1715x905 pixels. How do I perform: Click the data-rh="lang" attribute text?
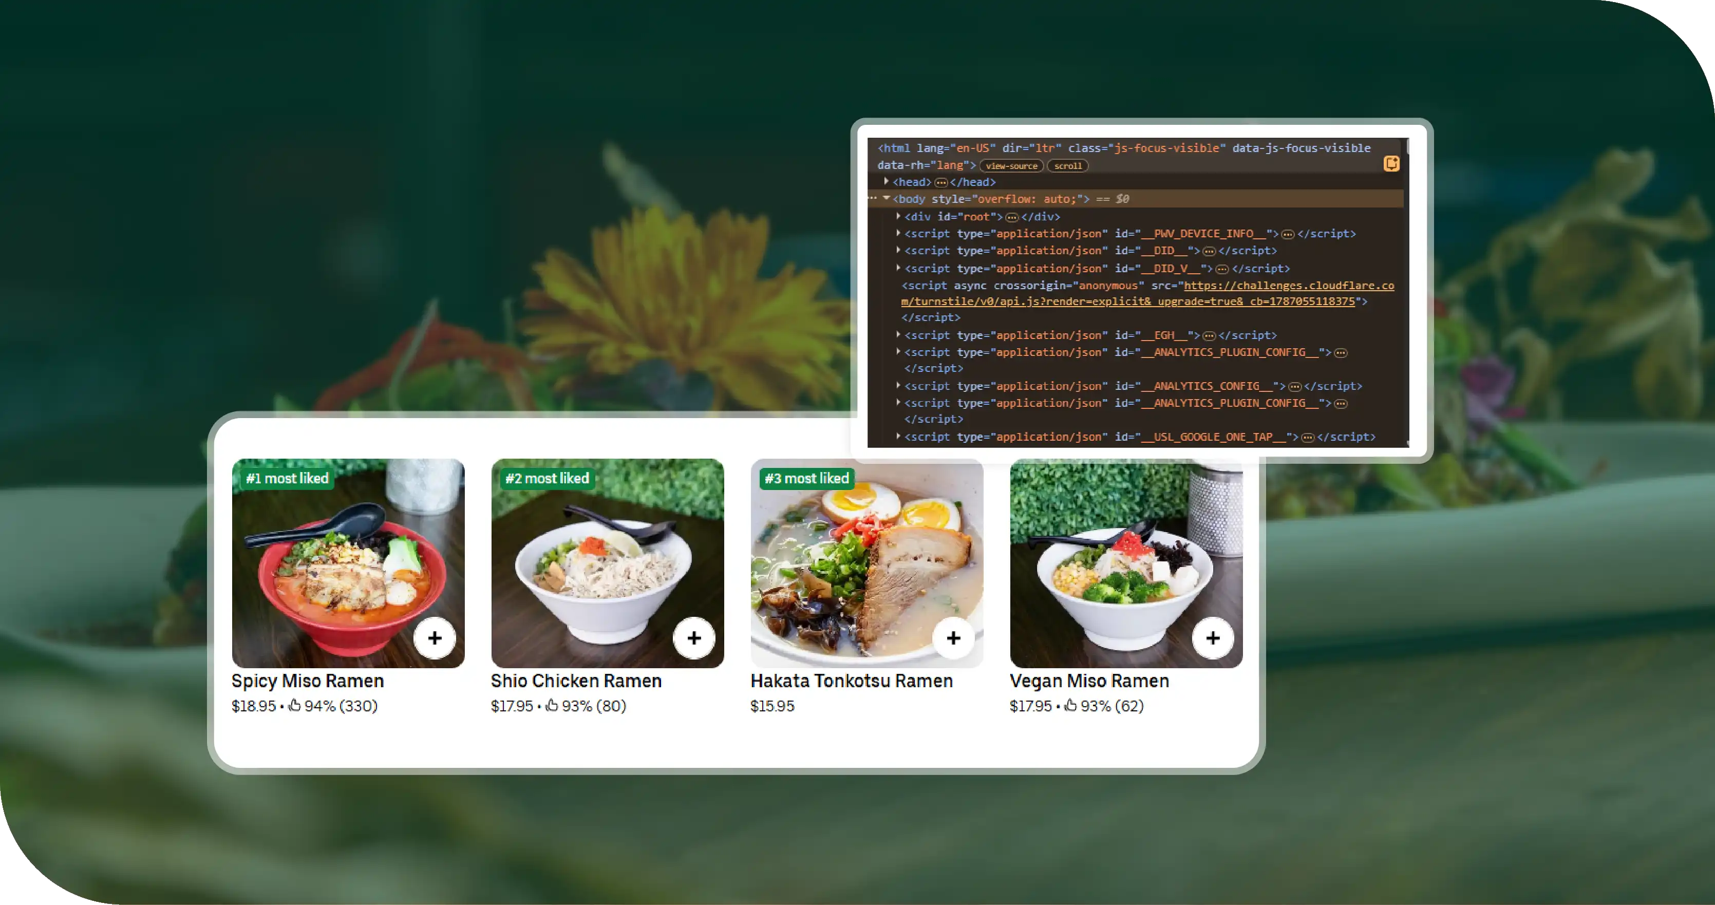coord(924,165)
